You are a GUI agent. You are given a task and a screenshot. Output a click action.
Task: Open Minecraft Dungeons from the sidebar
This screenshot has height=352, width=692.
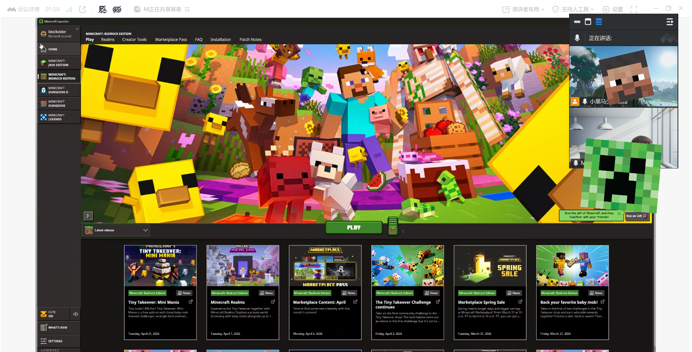click(59, 104)
